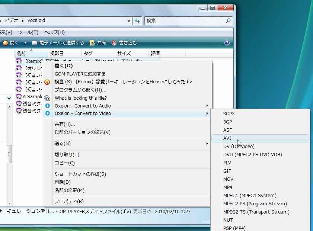
Task: Click 書き込む in the toolbar
Action: (x=124, y=43)
